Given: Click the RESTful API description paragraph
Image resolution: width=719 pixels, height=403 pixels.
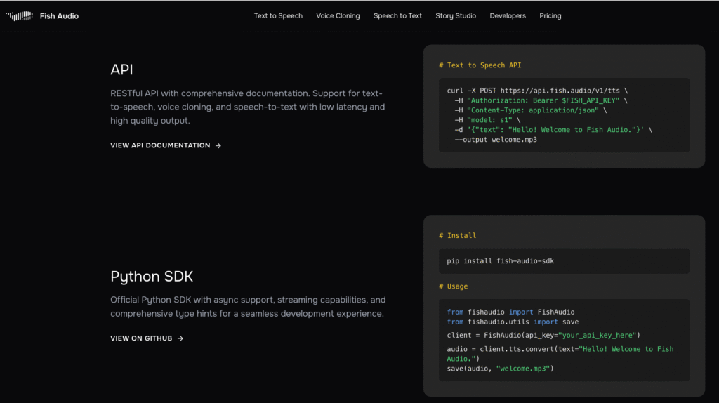Looking at the screenshot, I should [x=248, y=107].
